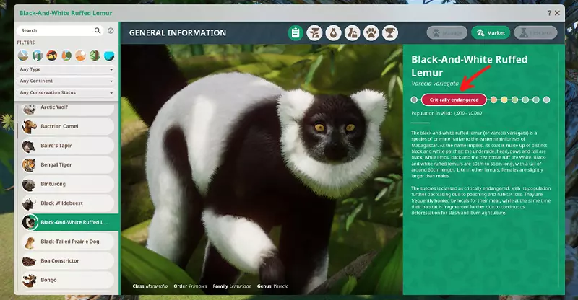
Task: Toggle the green jungle biome filter
Action: pyautogui.click(x=95, y=56)
